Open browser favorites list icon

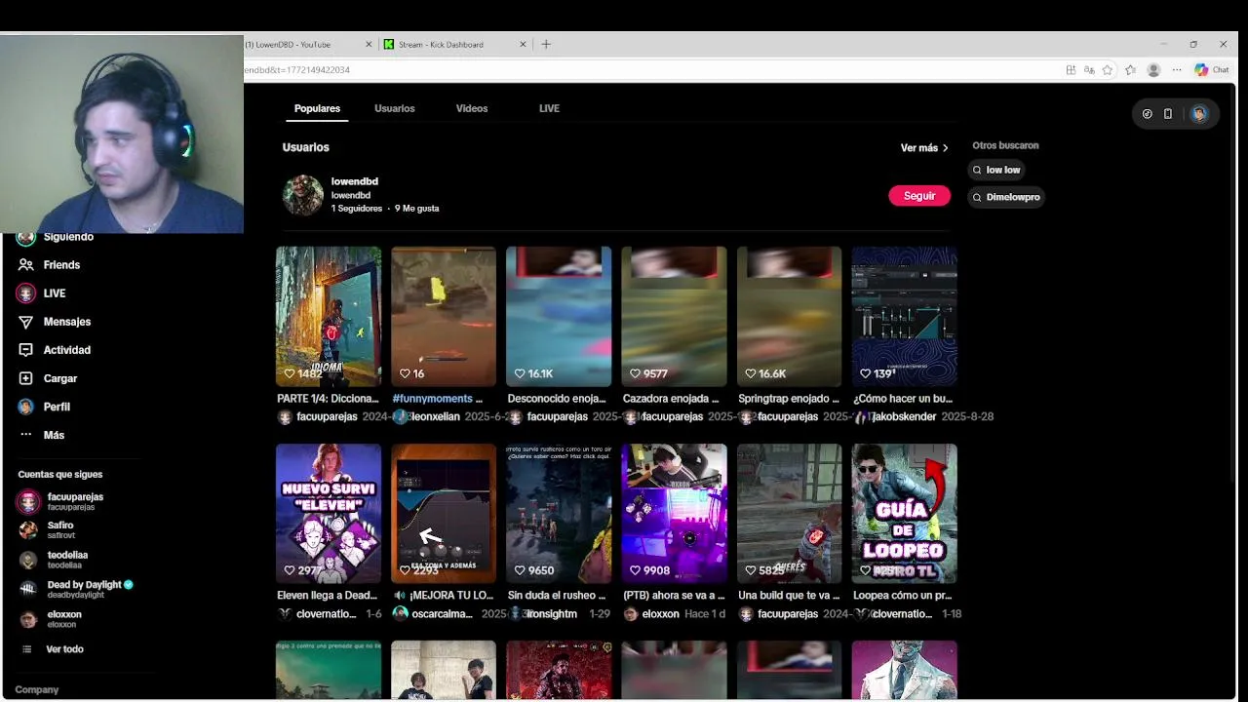point(1130,70)
